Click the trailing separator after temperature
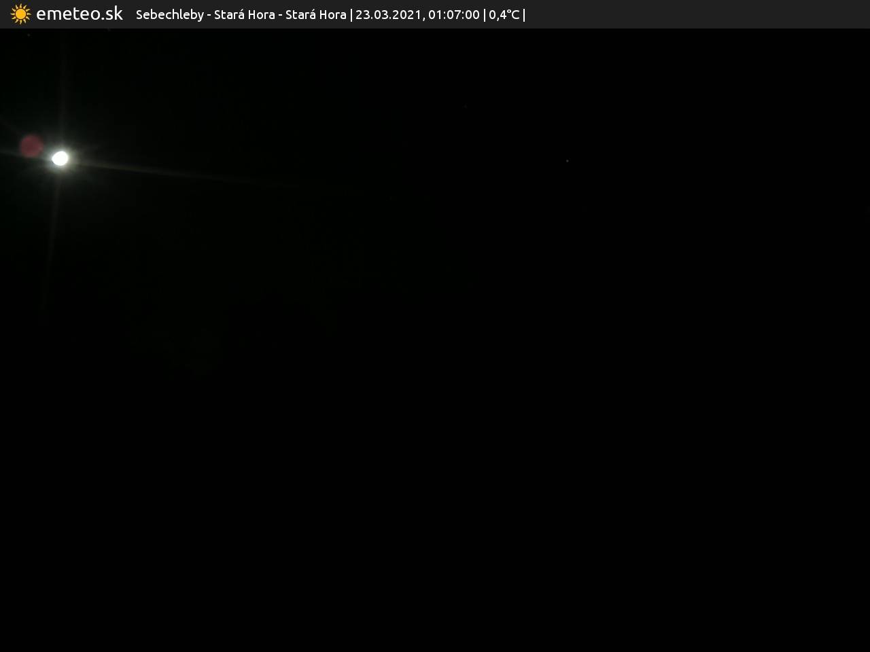Screen dimensions: 870x652 coord(524,15)
